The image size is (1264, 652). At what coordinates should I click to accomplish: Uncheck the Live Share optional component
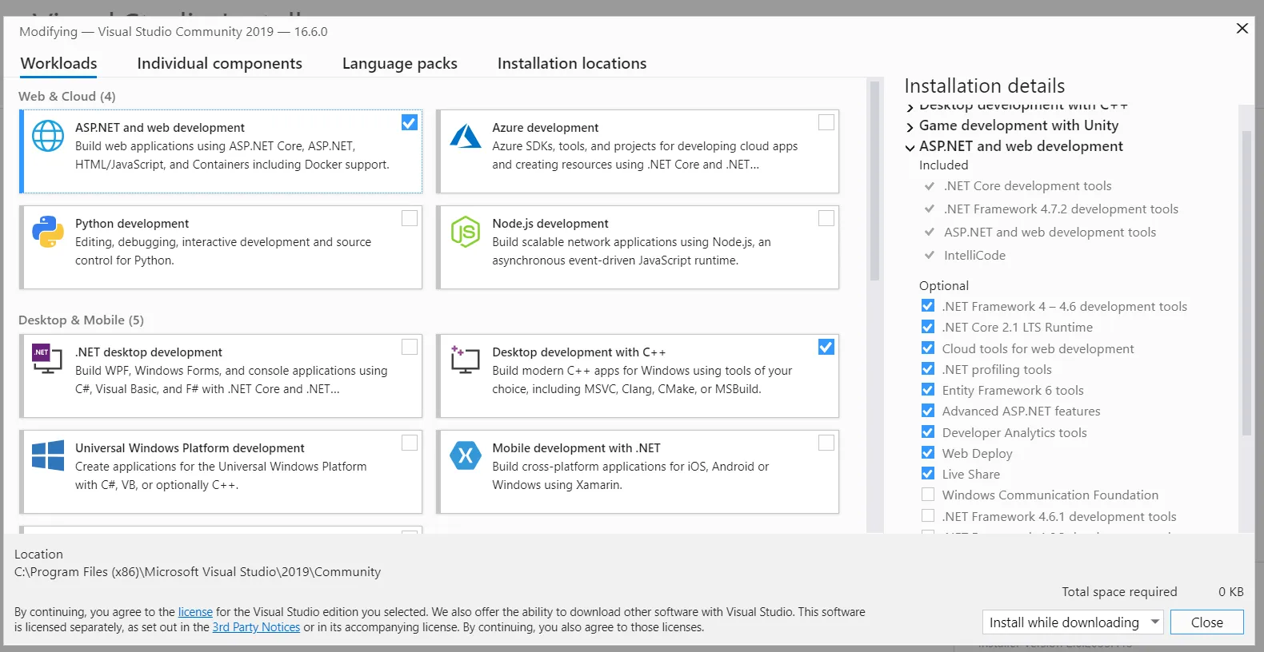[928, 474]
